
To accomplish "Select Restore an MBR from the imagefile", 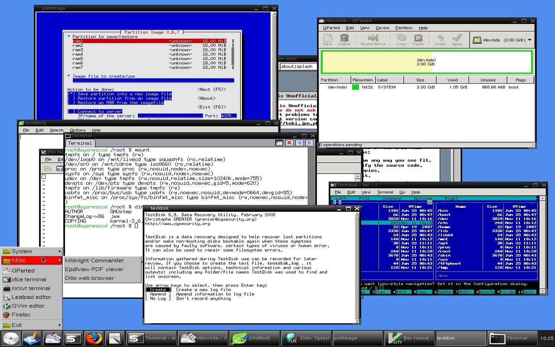I will (x=116, y=103).
